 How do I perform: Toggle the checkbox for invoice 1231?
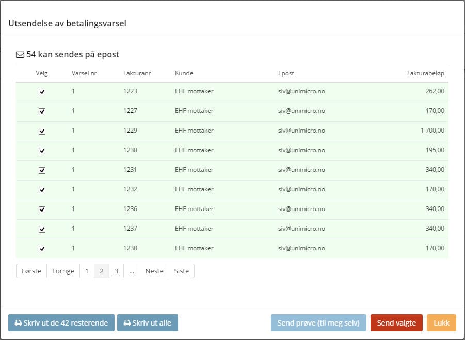42,170
